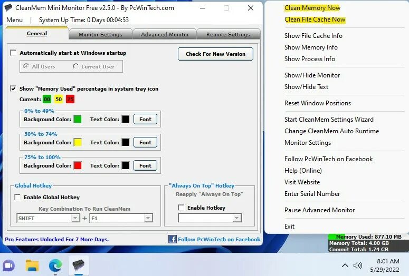Open the volume speaker tray icon
The image size is (409, 276).
point(358,265)
